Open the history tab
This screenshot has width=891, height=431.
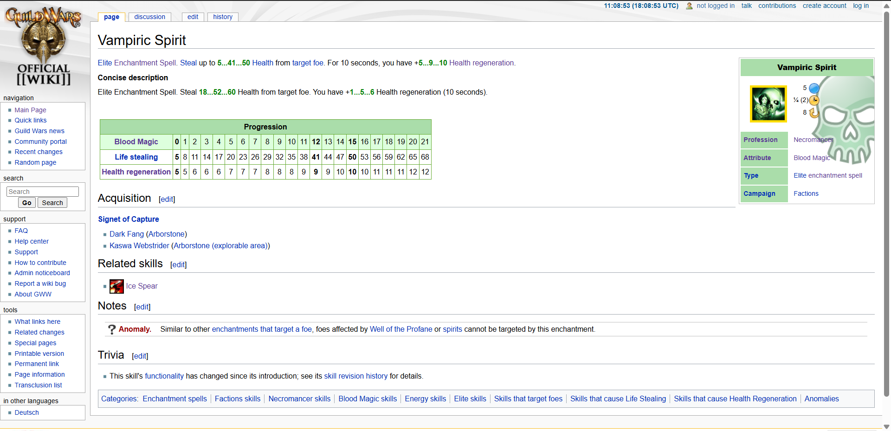click(x=223, y=17)
